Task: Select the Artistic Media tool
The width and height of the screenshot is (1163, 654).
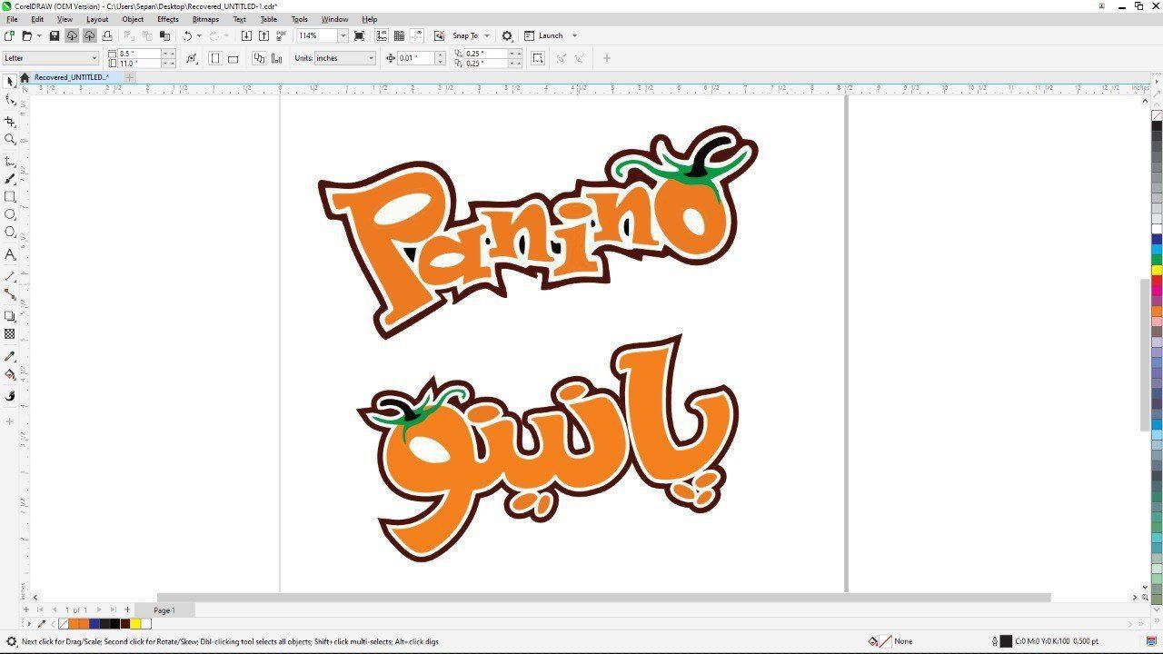Action: pyautogui.click(x=10, y=179)
